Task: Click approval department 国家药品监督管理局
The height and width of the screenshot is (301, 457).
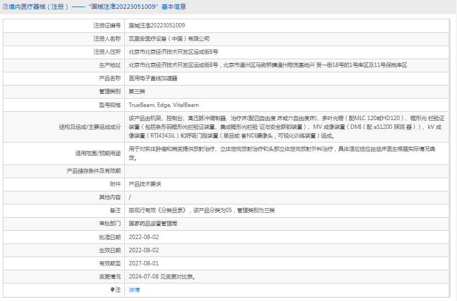Action: 153,223
